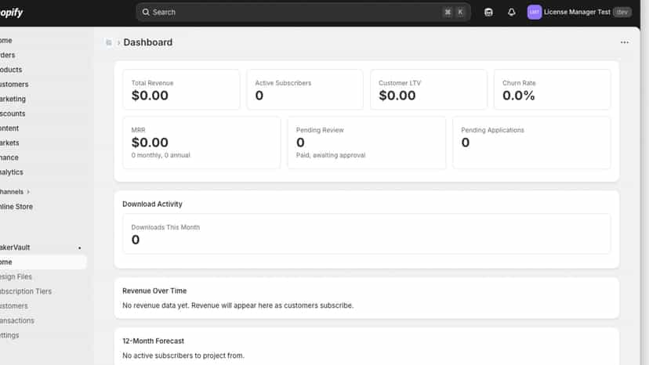
Task: Click 'Paid, awaiting approval' text
Action: (331, 155)
